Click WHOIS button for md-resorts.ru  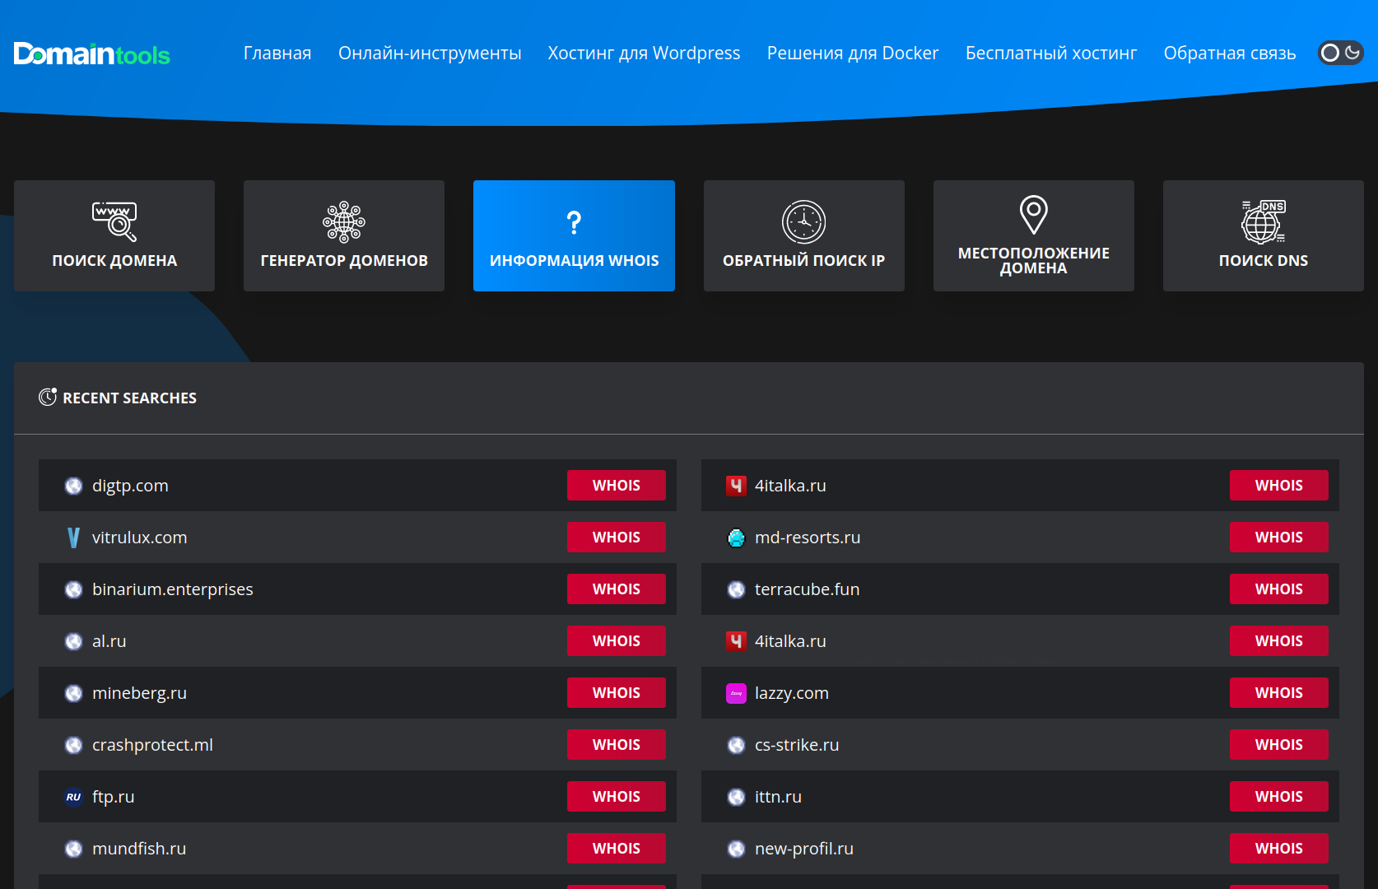coord(1278,538)
